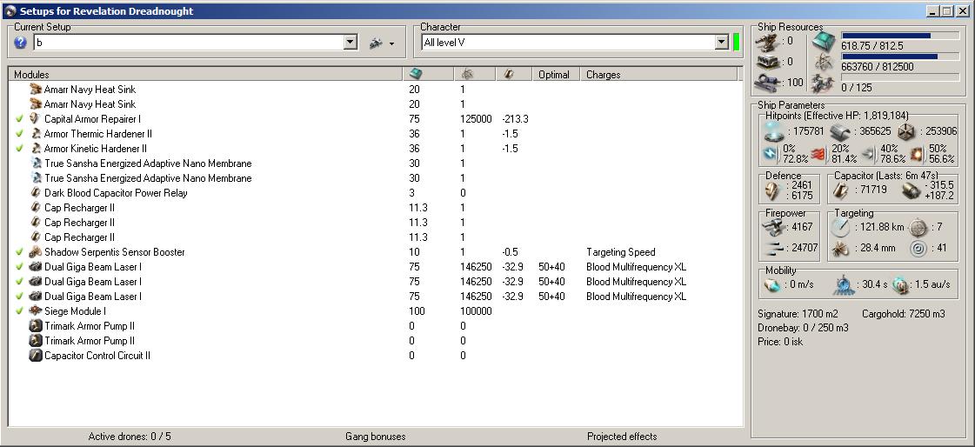Click the powergrid usage progress bar

[x=900, y=56]
